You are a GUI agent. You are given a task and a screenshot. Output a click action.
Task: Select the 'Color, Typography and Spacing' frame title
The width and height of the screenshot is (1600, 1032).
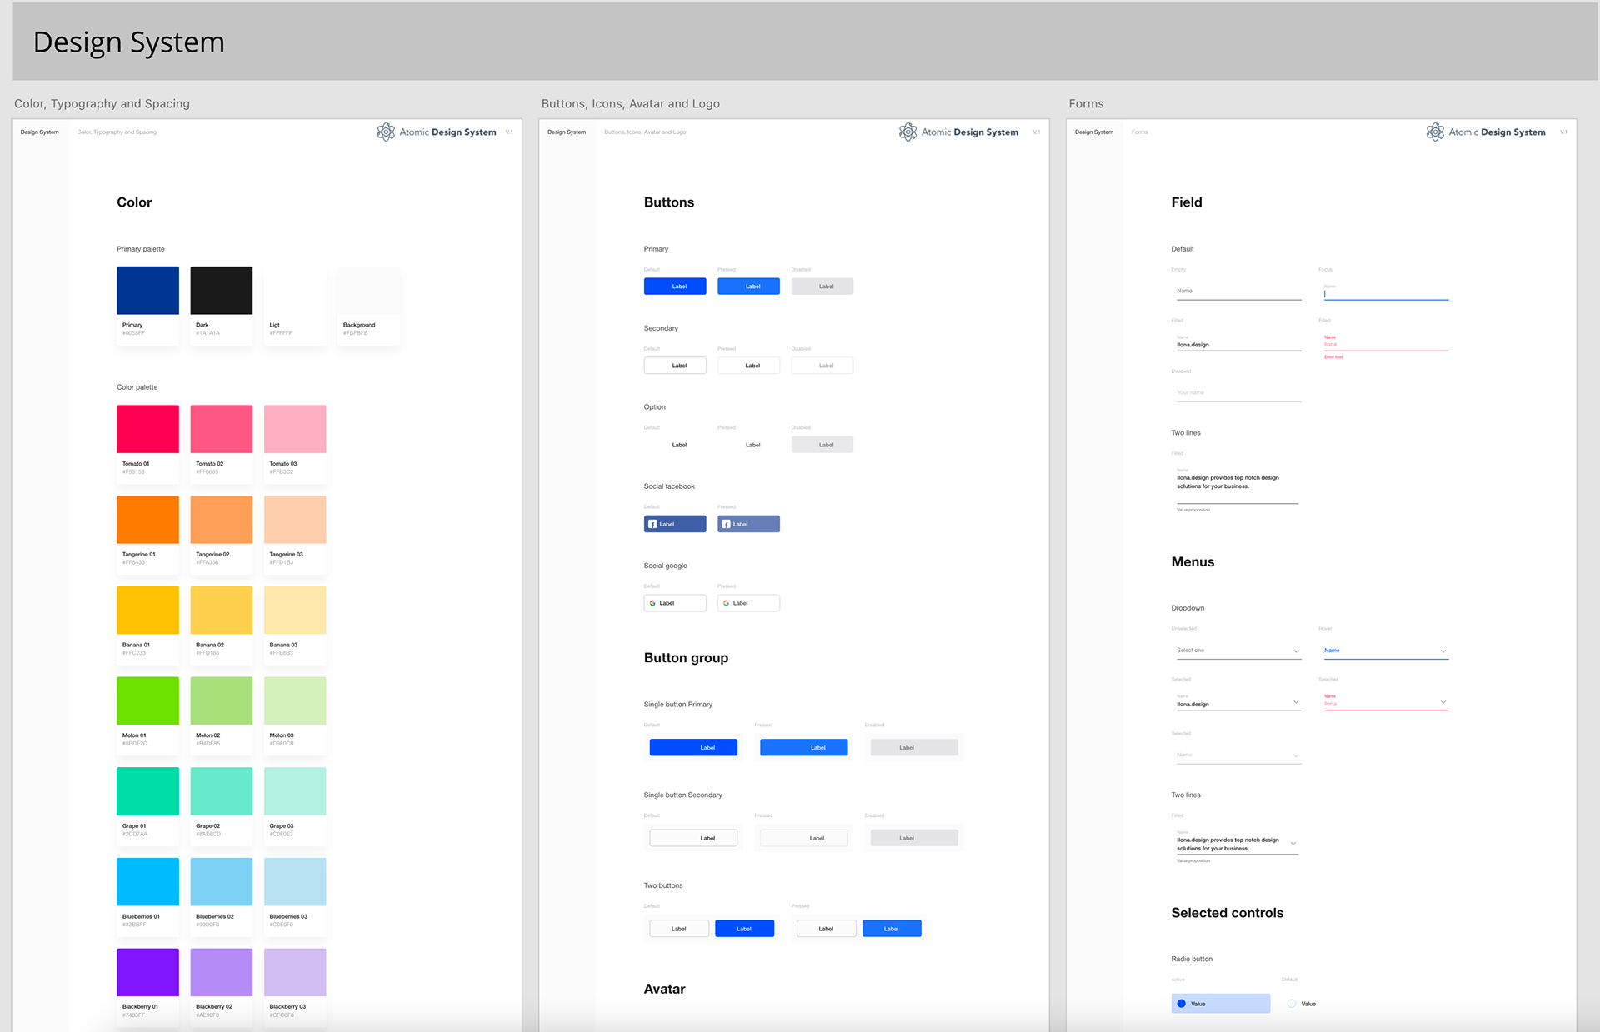pyautogui.click(x=102, y=103)
